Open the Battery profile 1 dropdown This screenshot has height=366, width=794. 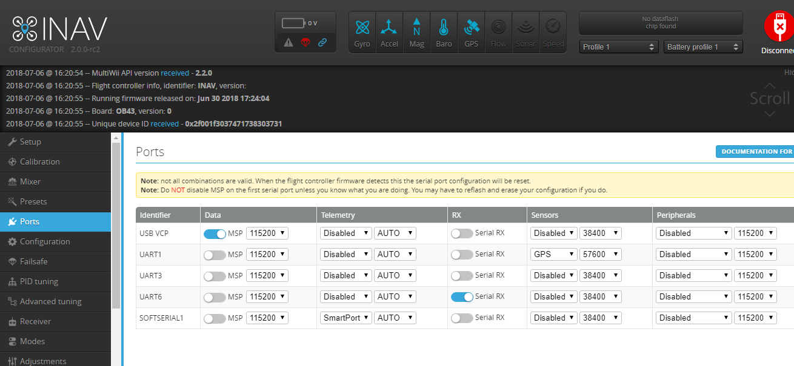click(x=703, y=47)
